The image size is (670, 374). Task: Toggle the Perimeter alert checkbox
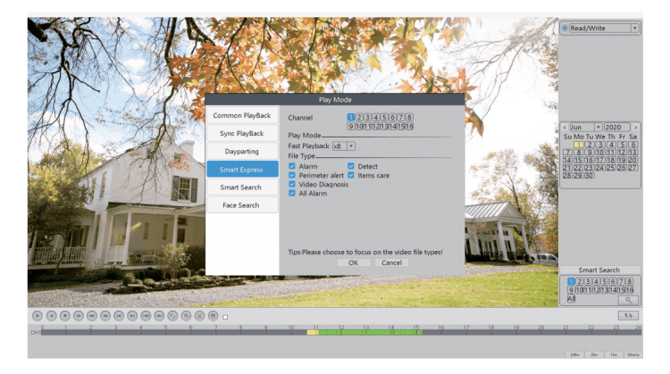(x=292, y=175)
